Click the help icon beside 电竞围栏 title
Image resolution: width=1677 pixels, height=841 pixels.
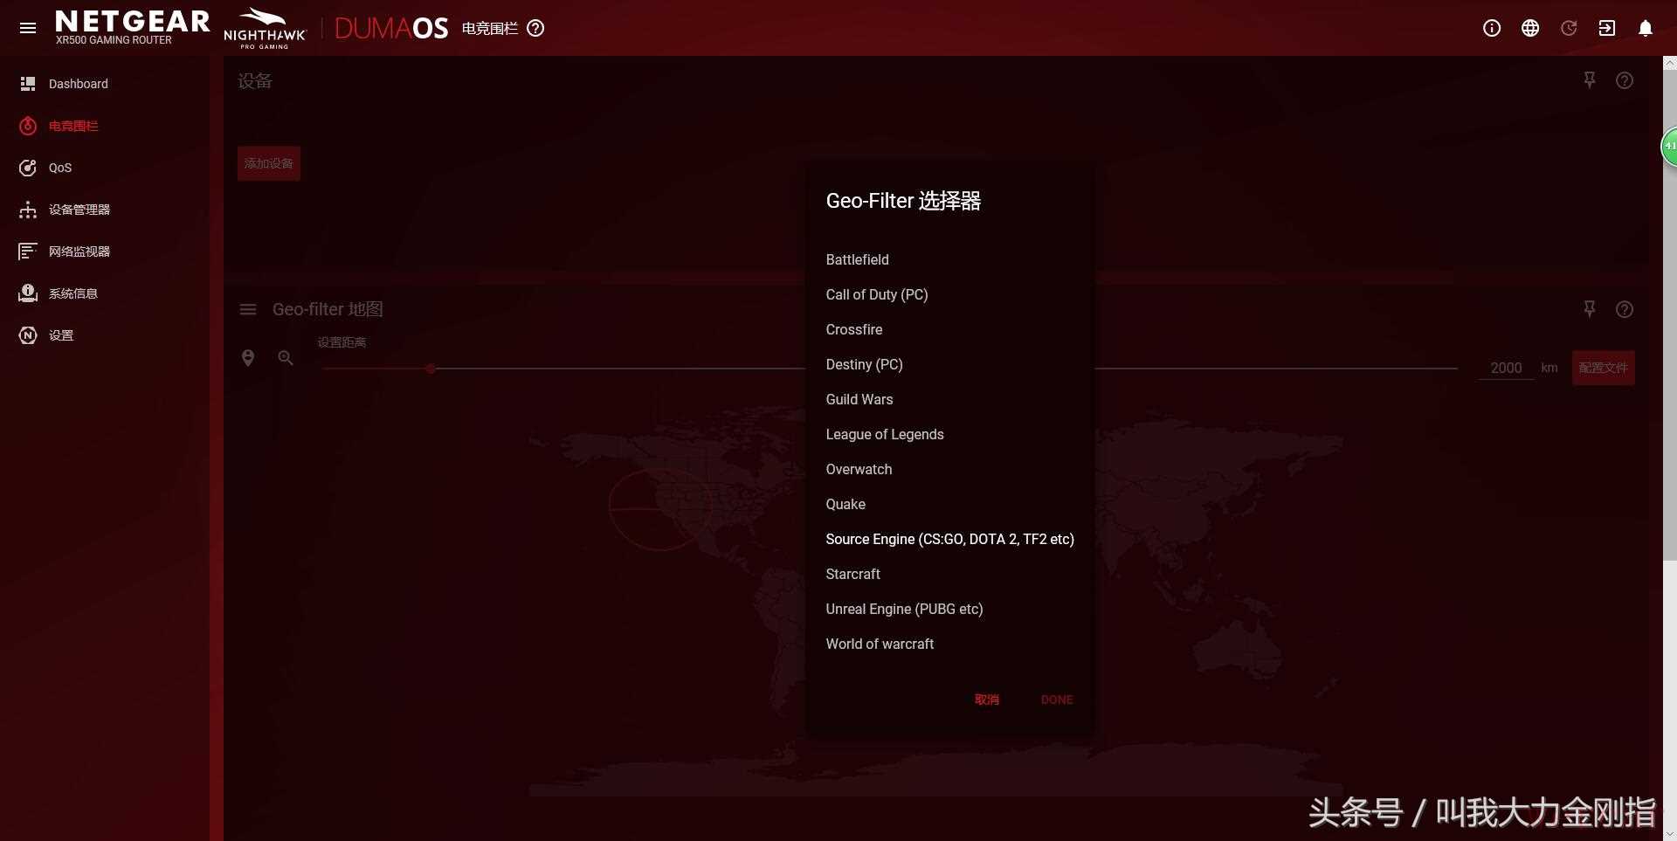click(536, 28)
